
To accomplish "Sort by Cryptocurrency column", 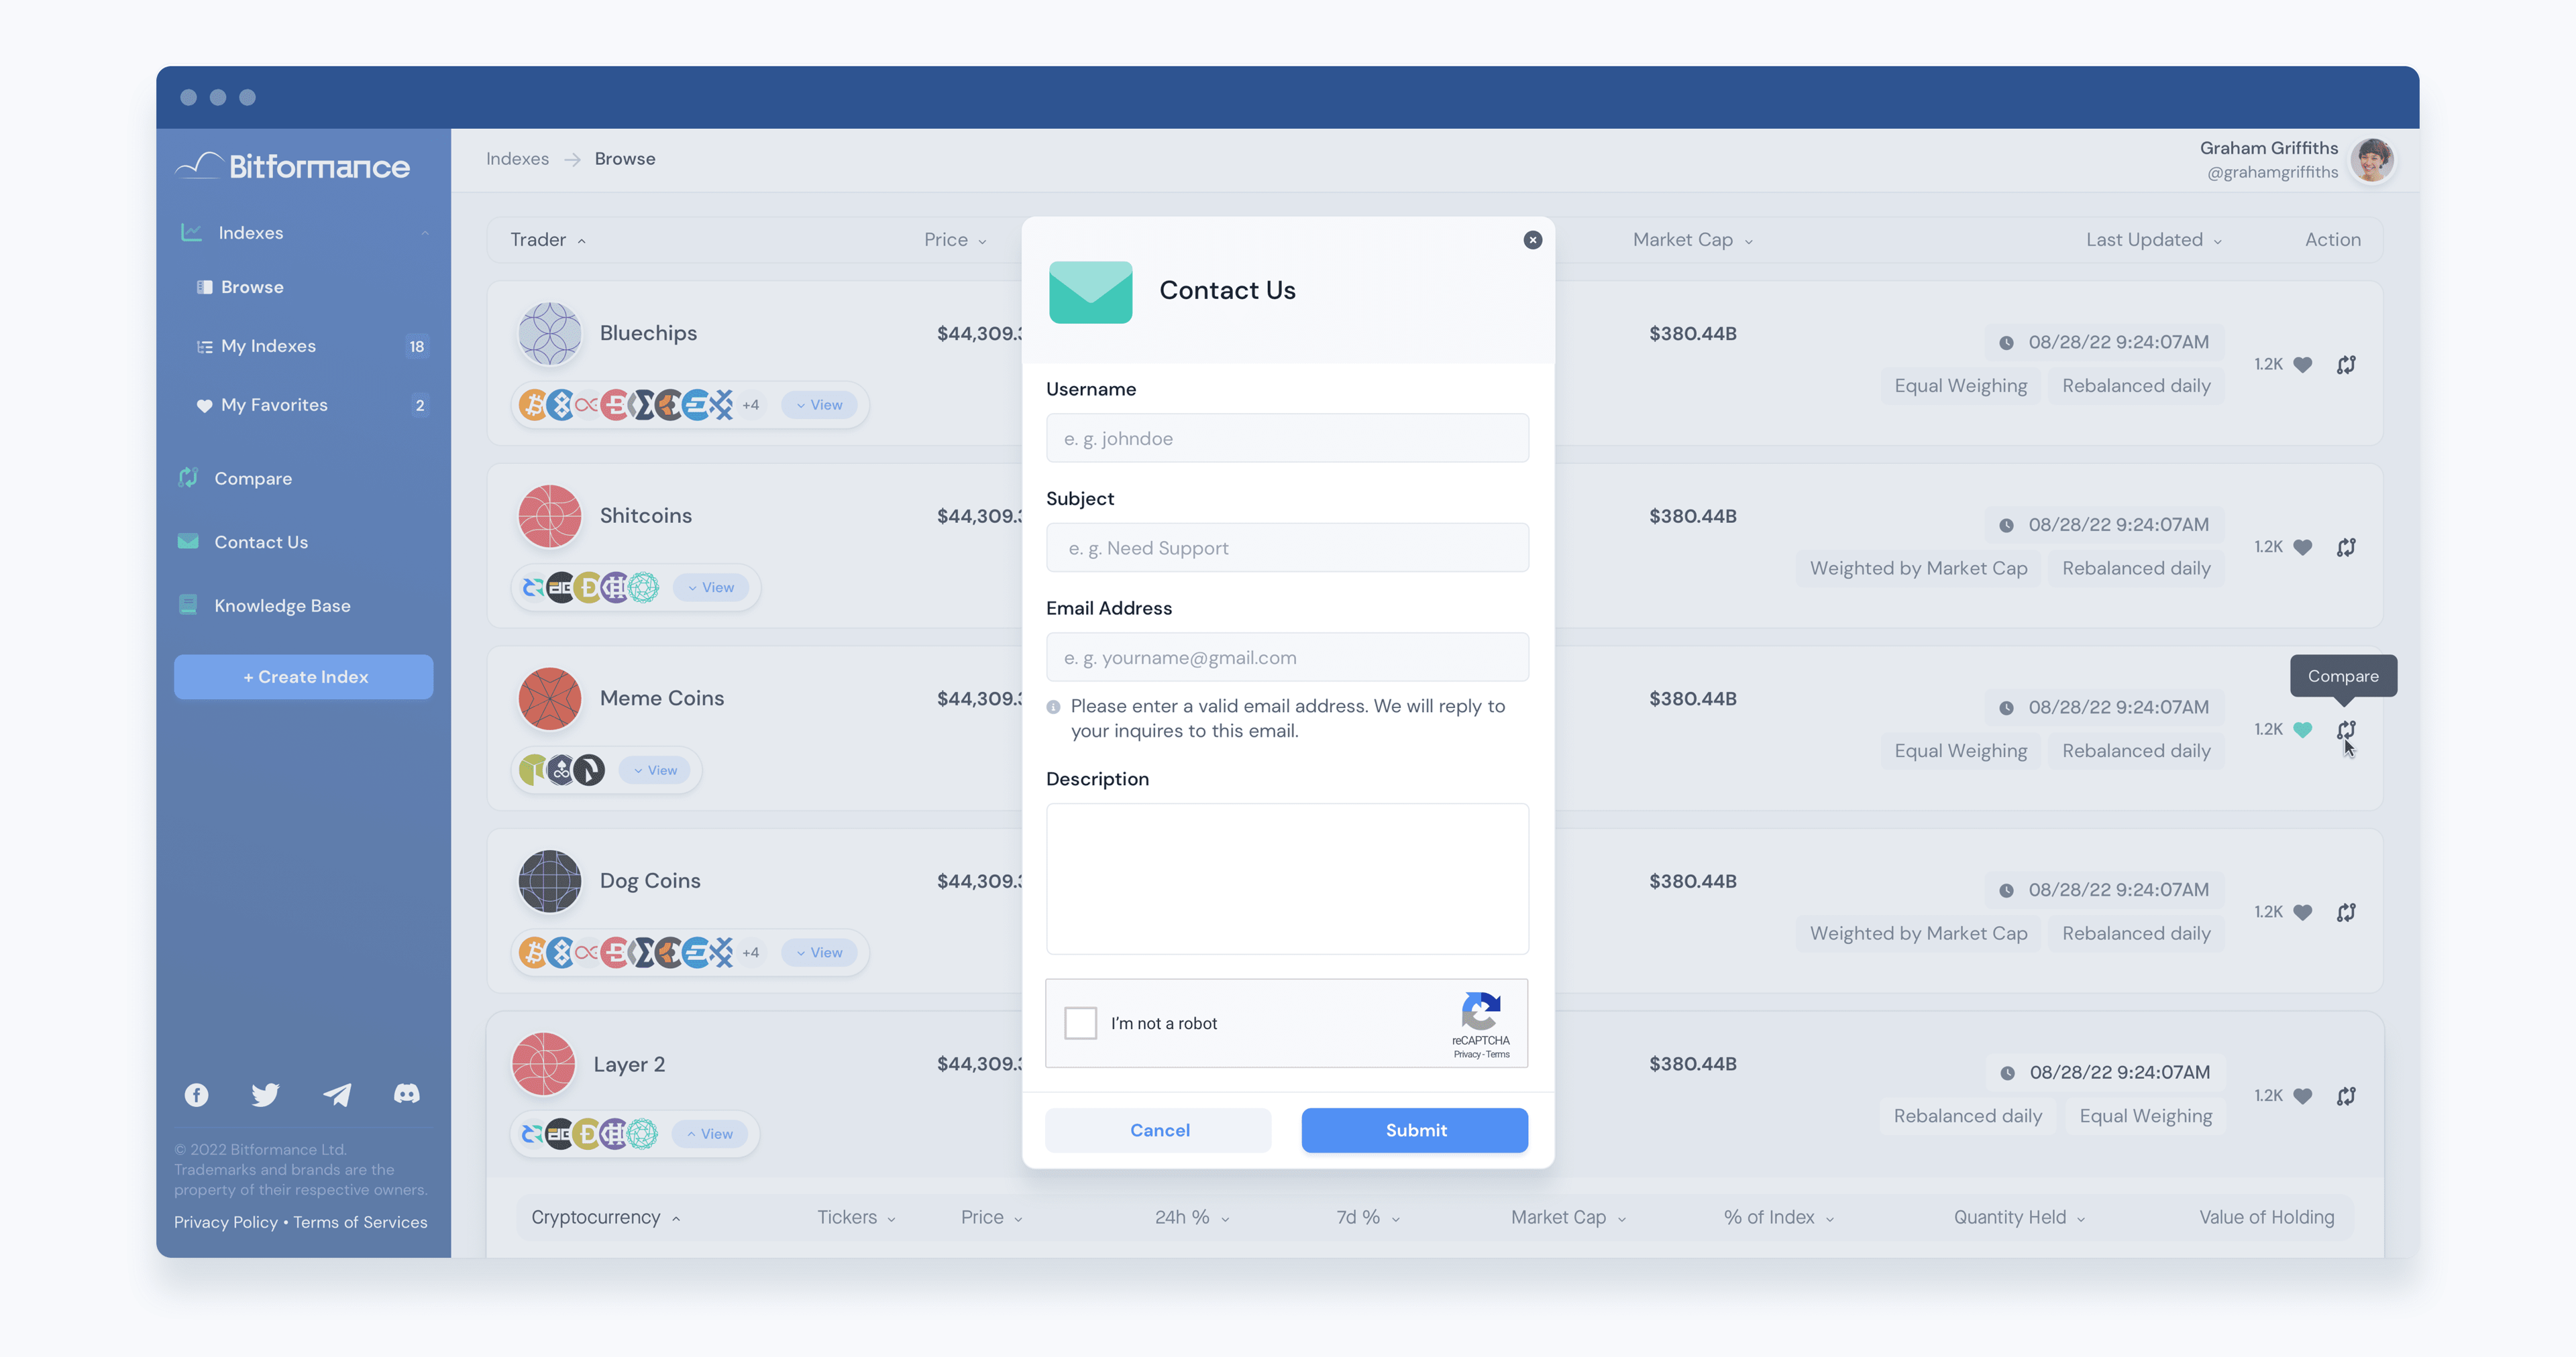I will point(605,1217).
